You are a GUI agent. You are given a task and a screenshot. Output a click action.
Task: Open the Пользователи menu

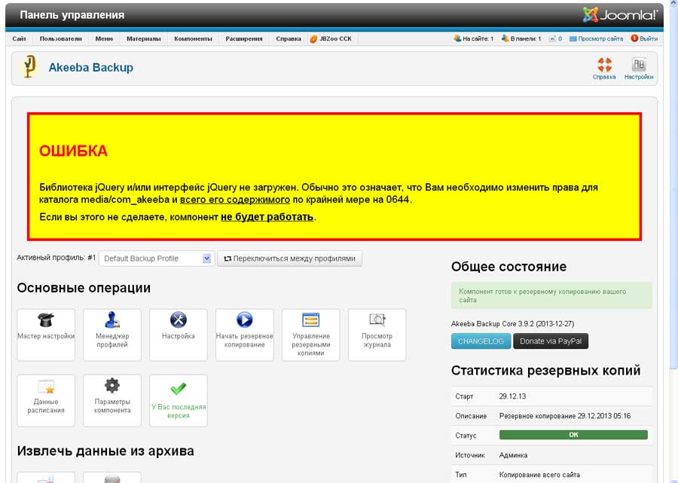click(x=60, y=38)
